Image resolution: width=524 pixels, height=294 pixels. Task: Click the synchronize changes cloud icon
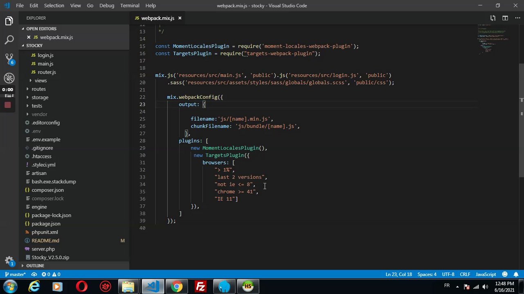(x=34, y=274)
